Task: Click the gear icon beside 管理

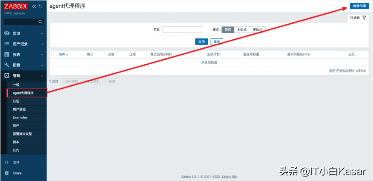Action: click(7, 76)
